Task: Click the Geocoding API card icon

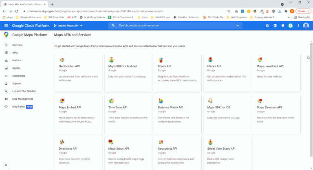Action: coord(161,142)
